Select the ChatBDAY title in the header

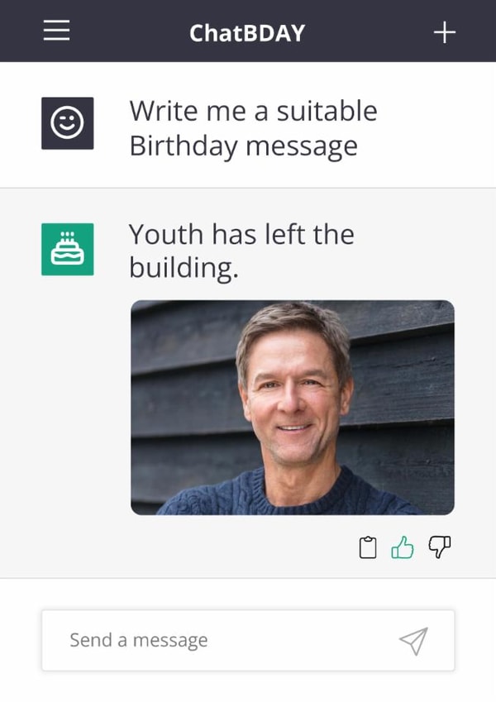[x=247, y=31]
